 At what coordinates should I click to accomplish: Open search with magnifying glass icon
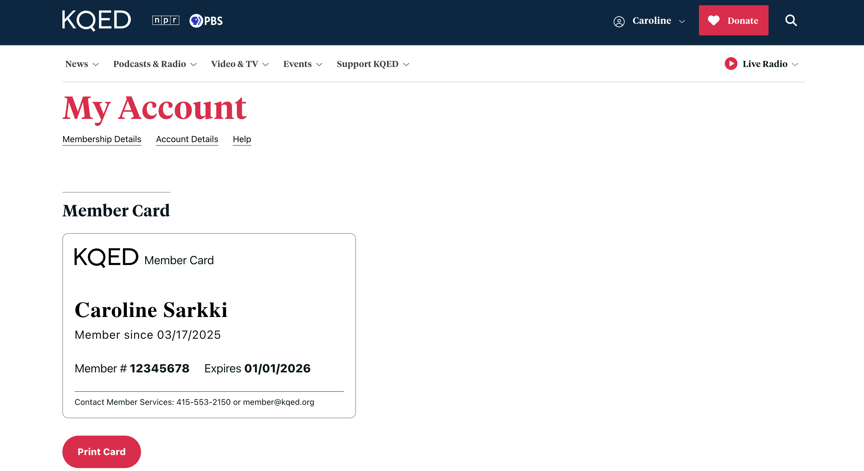tap(791, 21)
